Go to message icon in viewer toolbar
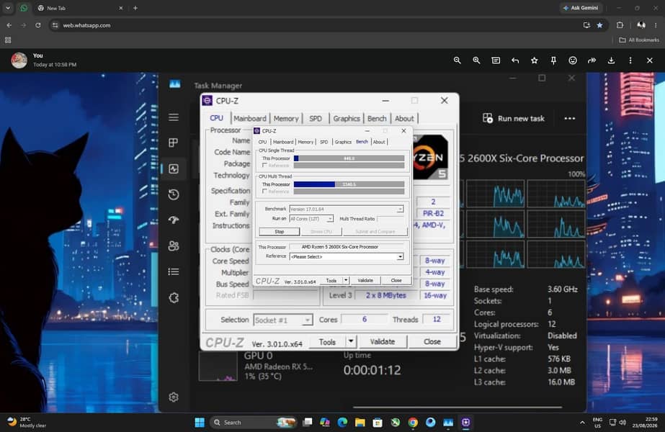Screen dimensions: 665x432 [496, 60]
